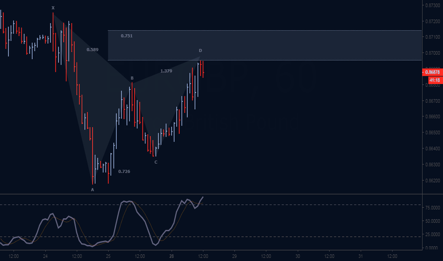Click the 0.87000 price axis label
The height and width of the screenshot is (261, 443).
point(433,53)
